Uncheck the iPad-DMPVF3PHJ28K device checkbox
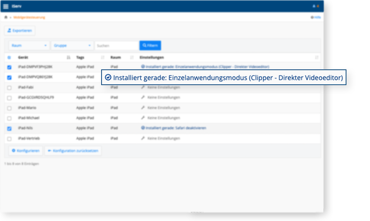370x221 pixels. click(x=9, y=67)
